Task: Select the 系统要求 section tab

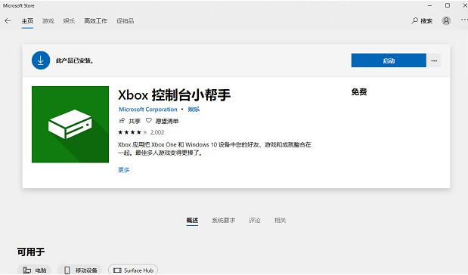Action: coord(223,221)
